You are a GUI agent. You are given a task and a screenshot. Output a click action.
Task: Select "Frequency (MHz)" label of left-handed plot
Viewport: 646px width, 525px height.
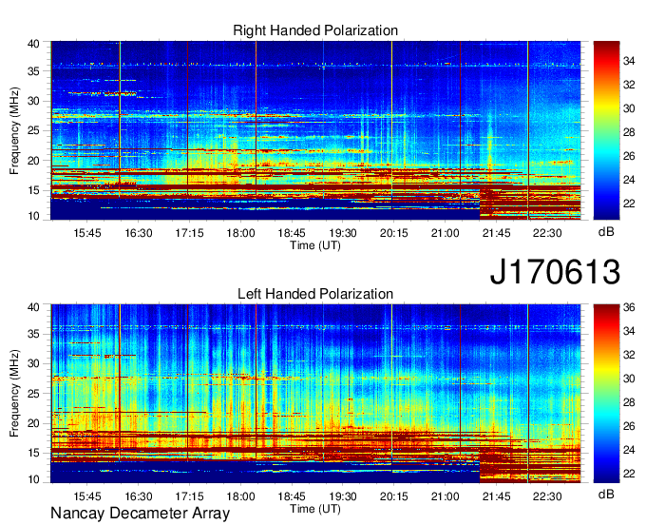point(14,394)
